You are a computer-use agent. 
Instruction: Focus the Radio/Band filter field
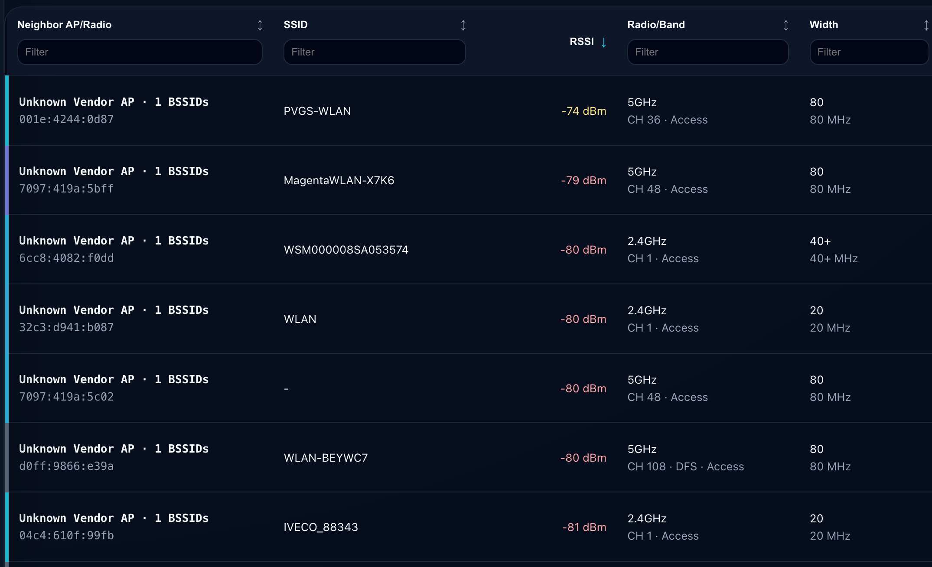click(x=708, y=52)
